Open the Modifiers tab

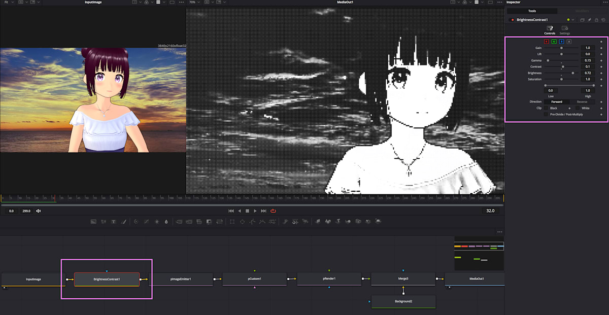click(582, 11)
